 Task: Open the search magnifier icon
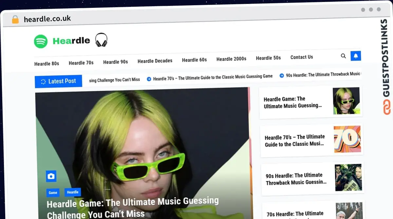point(343,56)
